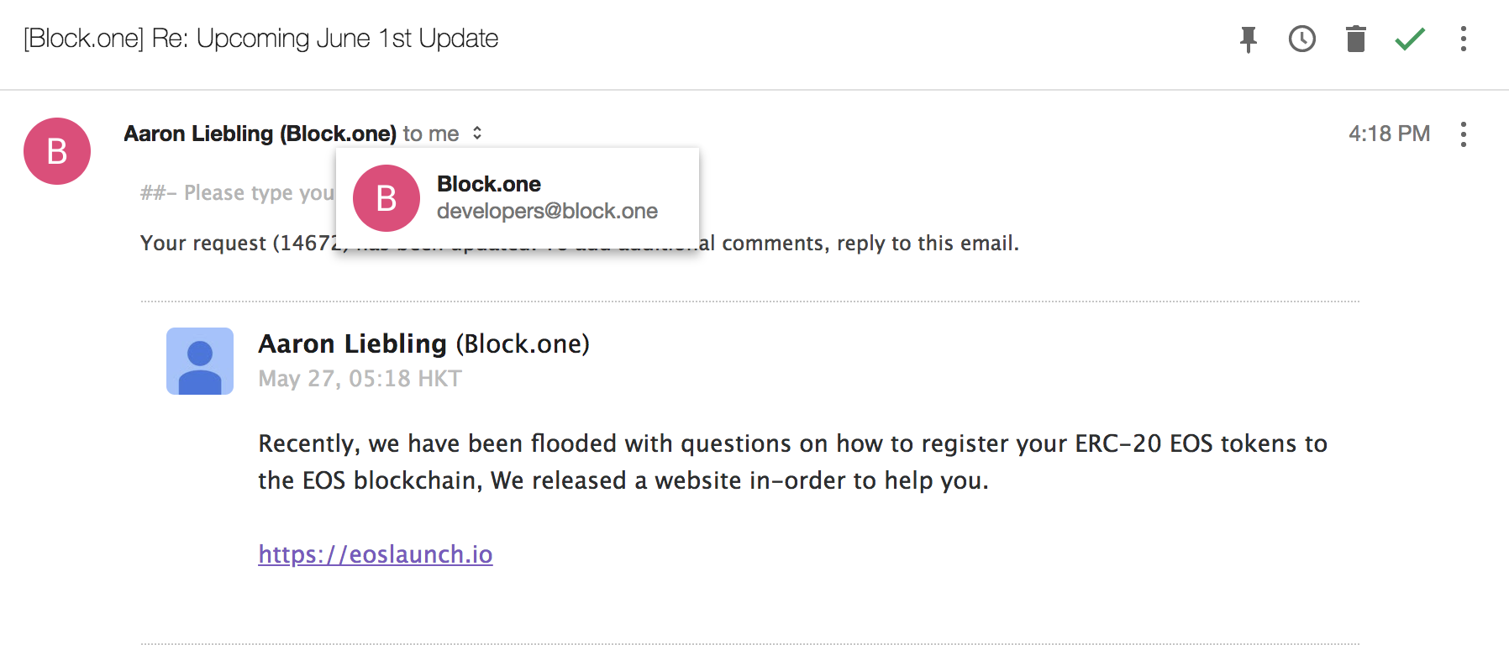Click the blue person avatar in the message body
1509x645 pixels.
(200, 361)
